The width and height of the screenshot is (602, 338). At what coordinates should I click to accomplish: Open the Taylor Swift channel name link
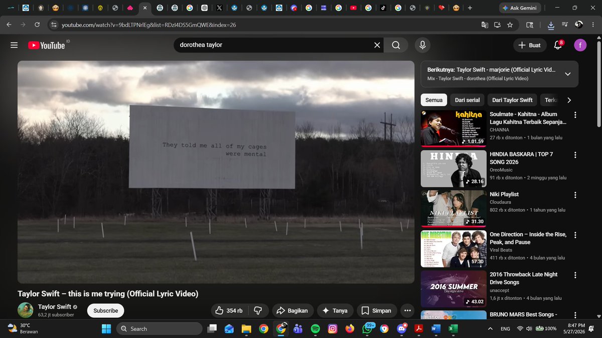point(55,306)
